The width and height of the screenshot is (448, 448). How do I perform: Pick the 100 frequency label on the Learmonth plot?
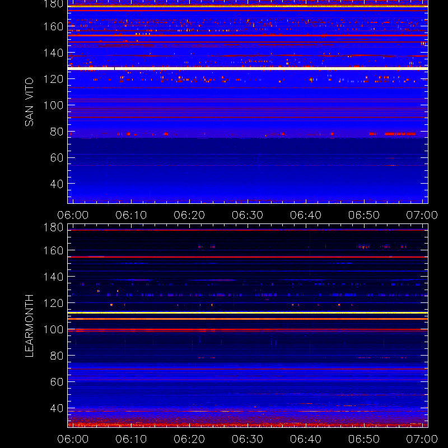53,329
